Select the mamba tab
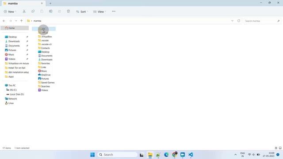This screenshot has height=159, width=283. tap(23, 4)
